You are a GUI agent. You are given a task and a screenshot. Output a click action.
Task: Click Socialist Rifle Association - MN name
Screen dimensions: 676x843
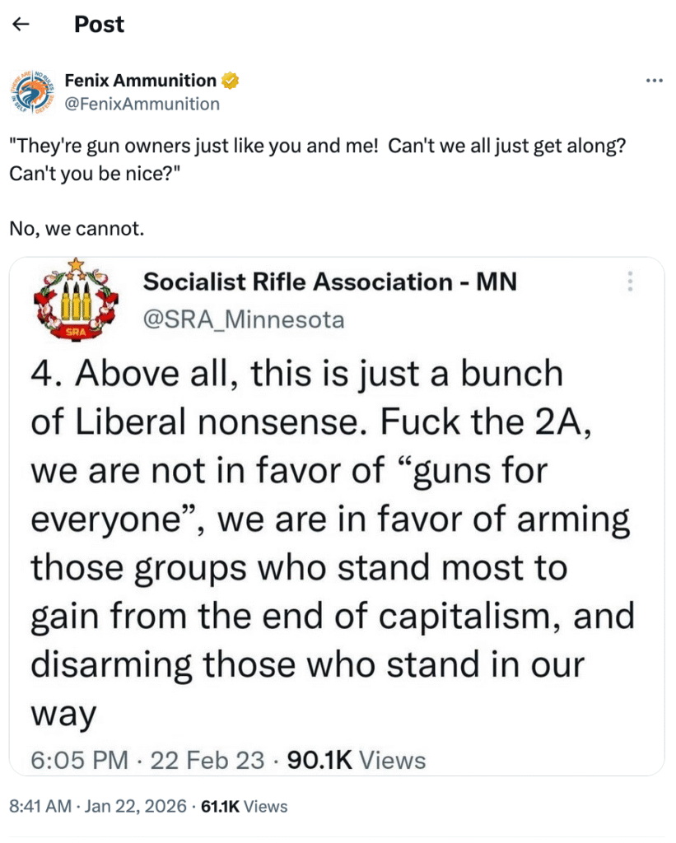(329, 282)
